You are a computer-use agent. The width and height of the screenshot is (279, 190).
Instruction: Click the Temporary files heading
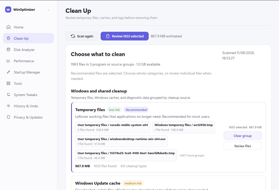90,110
